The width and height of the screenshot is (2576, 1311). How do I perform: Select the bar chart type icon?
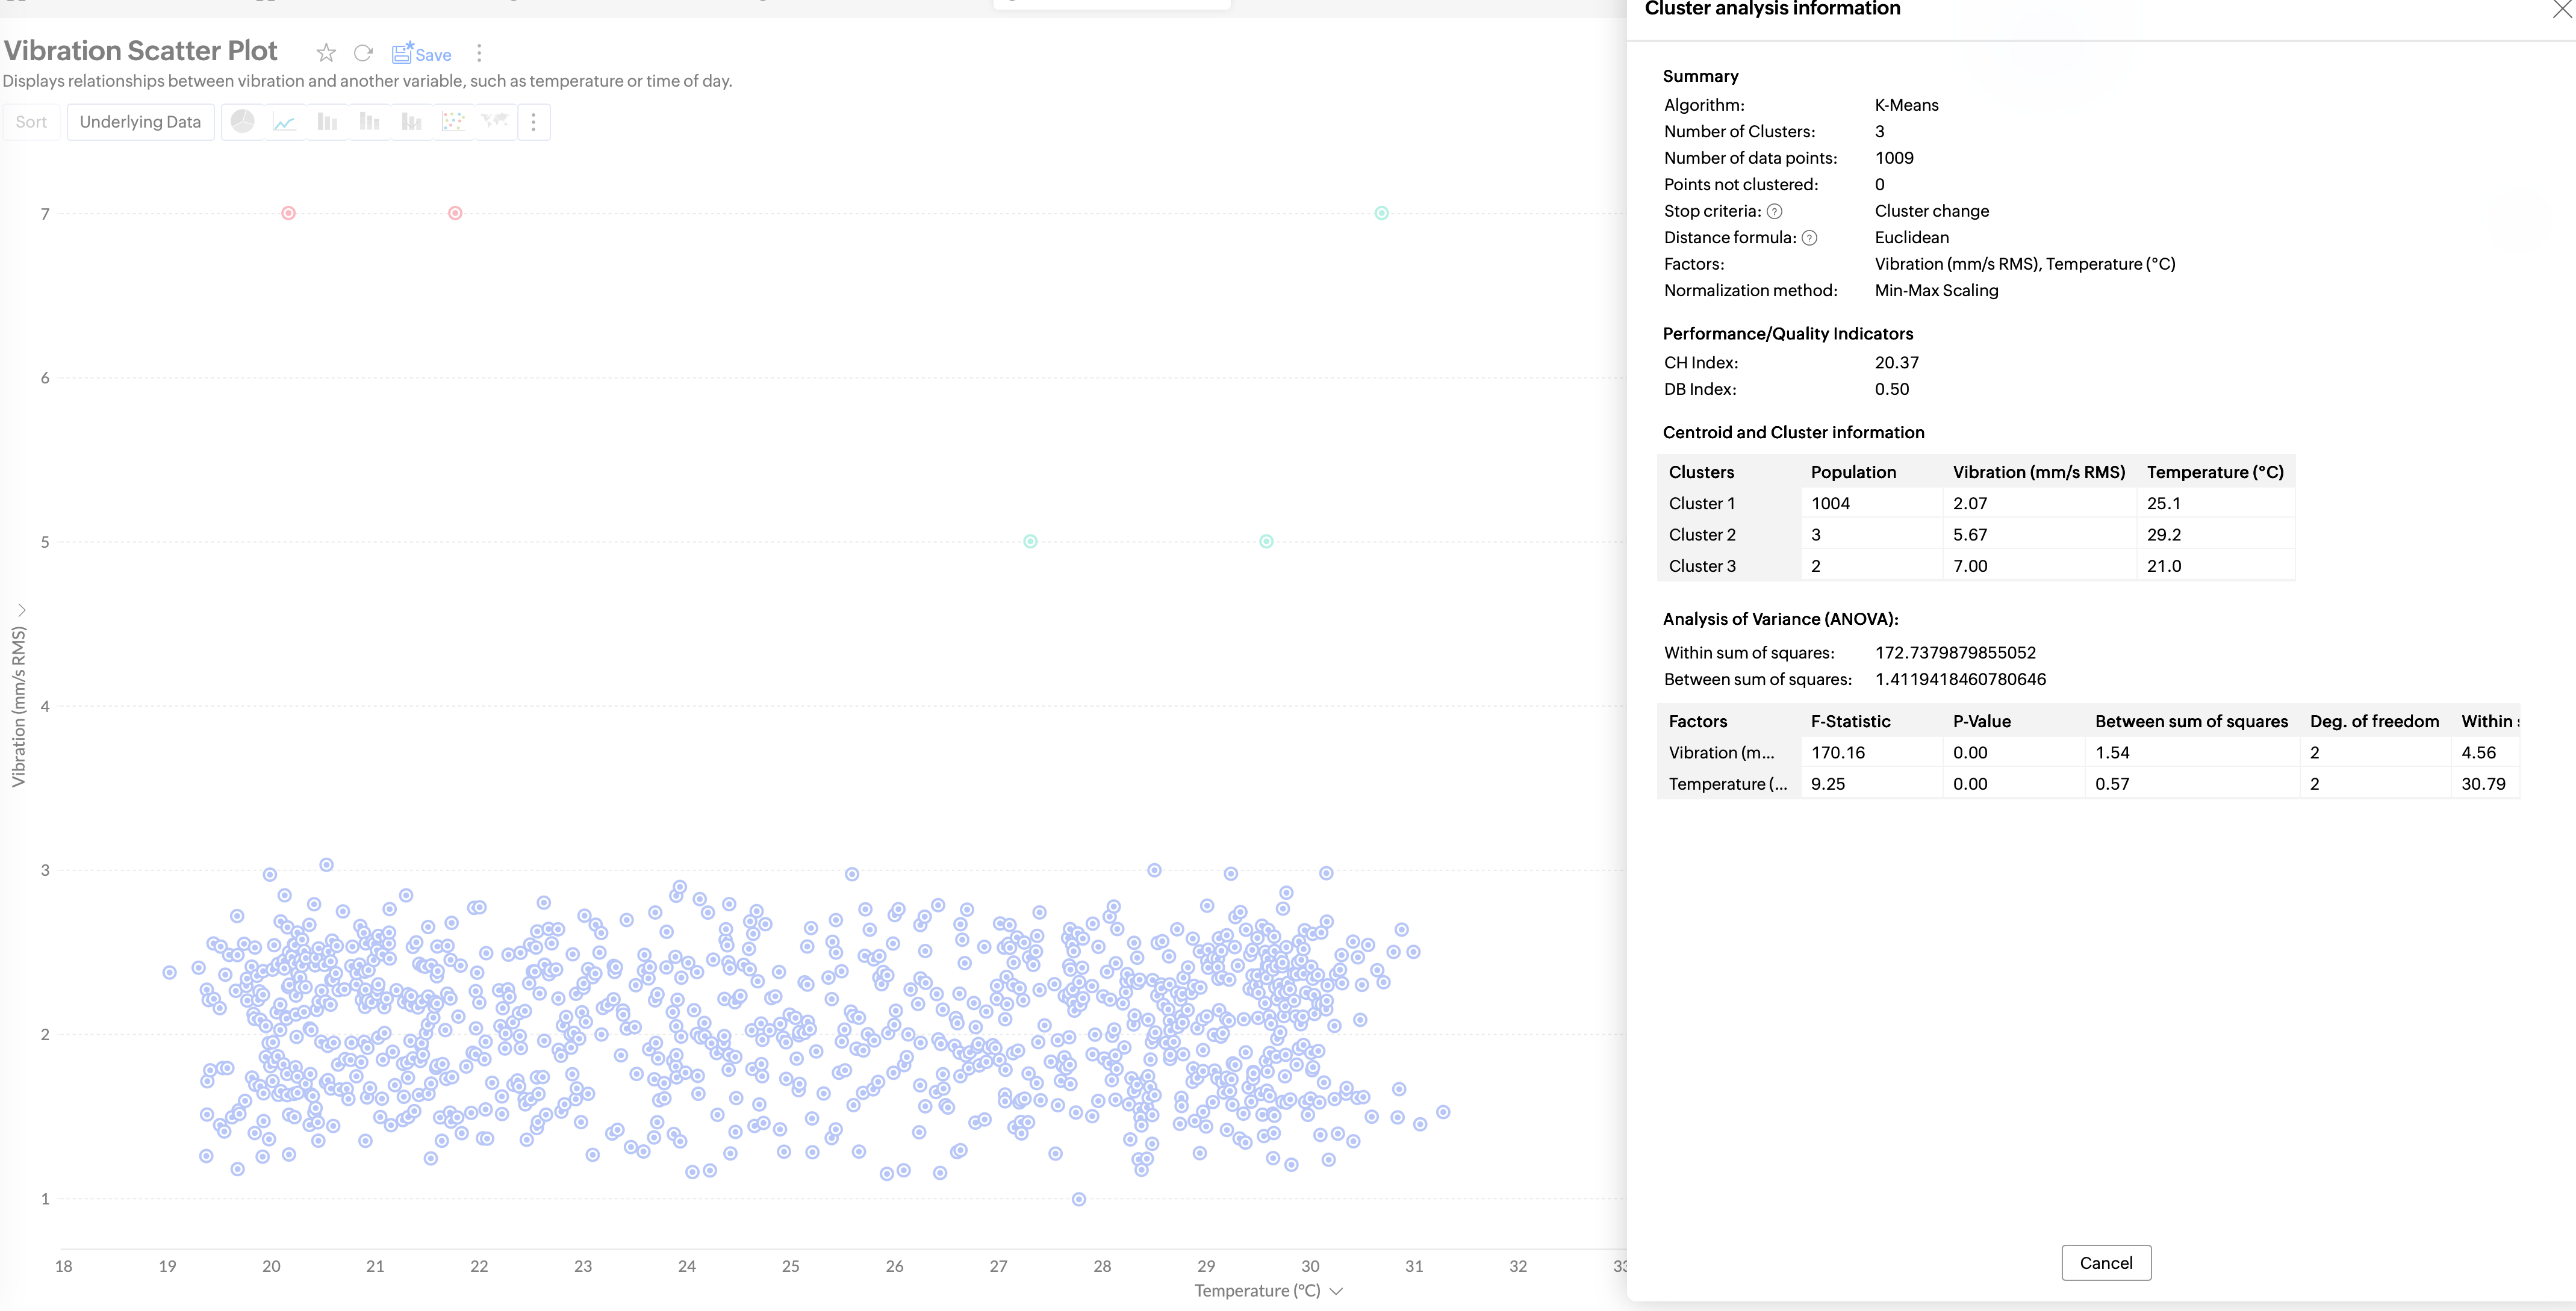point(327,122)
